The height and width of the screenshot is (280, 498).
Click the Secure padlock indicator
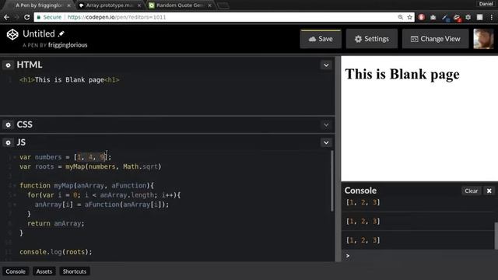49,17
